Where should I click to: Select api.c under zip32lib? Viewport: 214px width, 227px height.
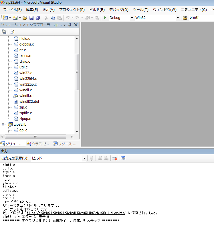pos(23,130)
